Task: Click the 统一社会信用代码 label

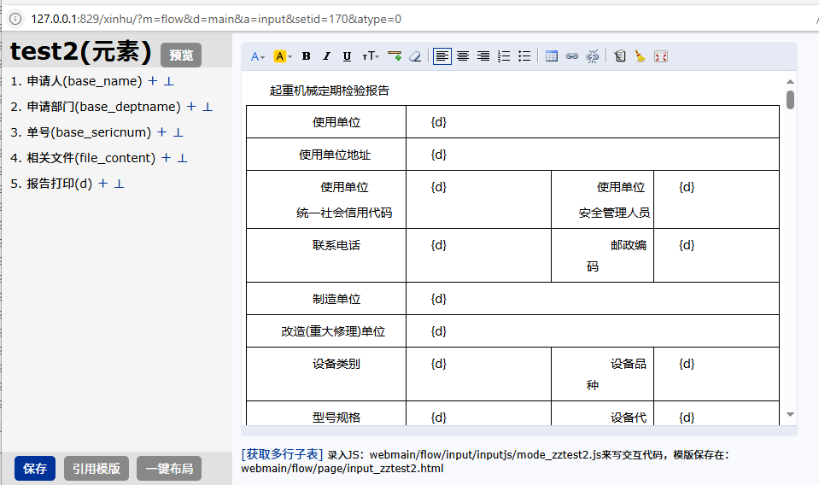Action: (x=344, y=213)
